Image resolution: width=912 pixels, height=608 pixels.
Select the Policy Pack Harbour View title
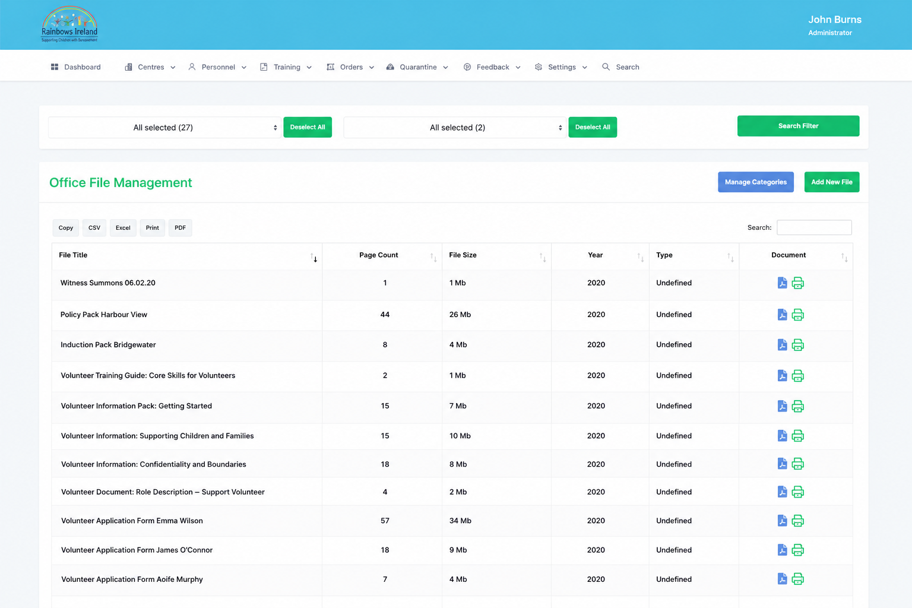point(104,315)
